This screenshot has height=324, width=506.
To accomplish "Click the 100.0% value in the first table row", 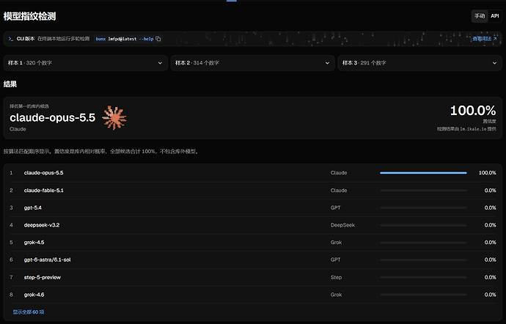I will point(487,173).
